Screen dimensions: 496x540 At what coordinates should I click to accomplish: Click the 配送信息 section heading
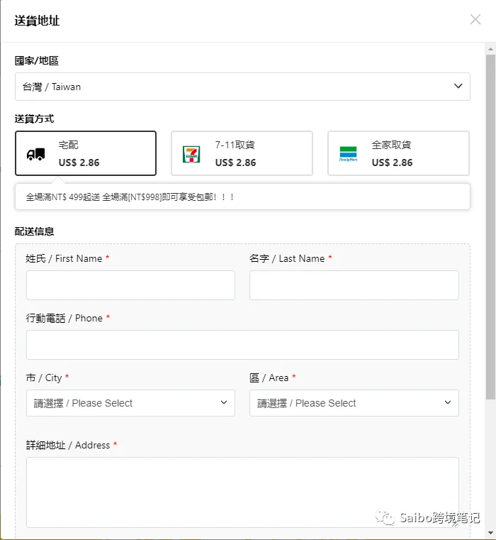click(34, 231)
